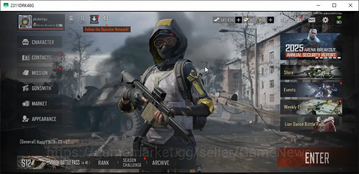Open the SEASON CHALLENGE tab

coord(132,163)
